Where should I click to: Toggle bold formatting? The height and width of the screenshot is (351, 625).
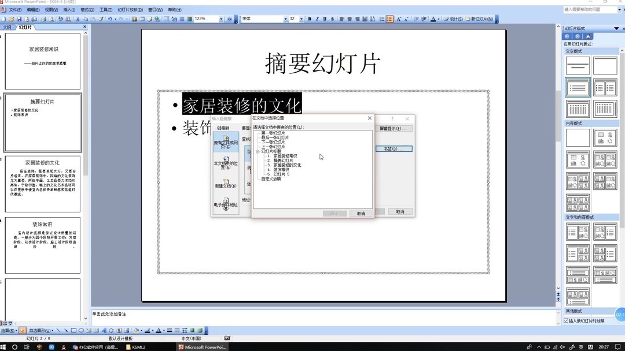tap(309, 18)
